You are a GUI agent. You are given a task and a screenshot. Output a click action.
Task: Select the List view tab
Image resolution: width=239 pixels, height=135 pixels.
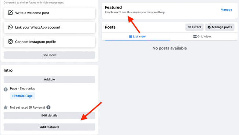click(137, 36)
